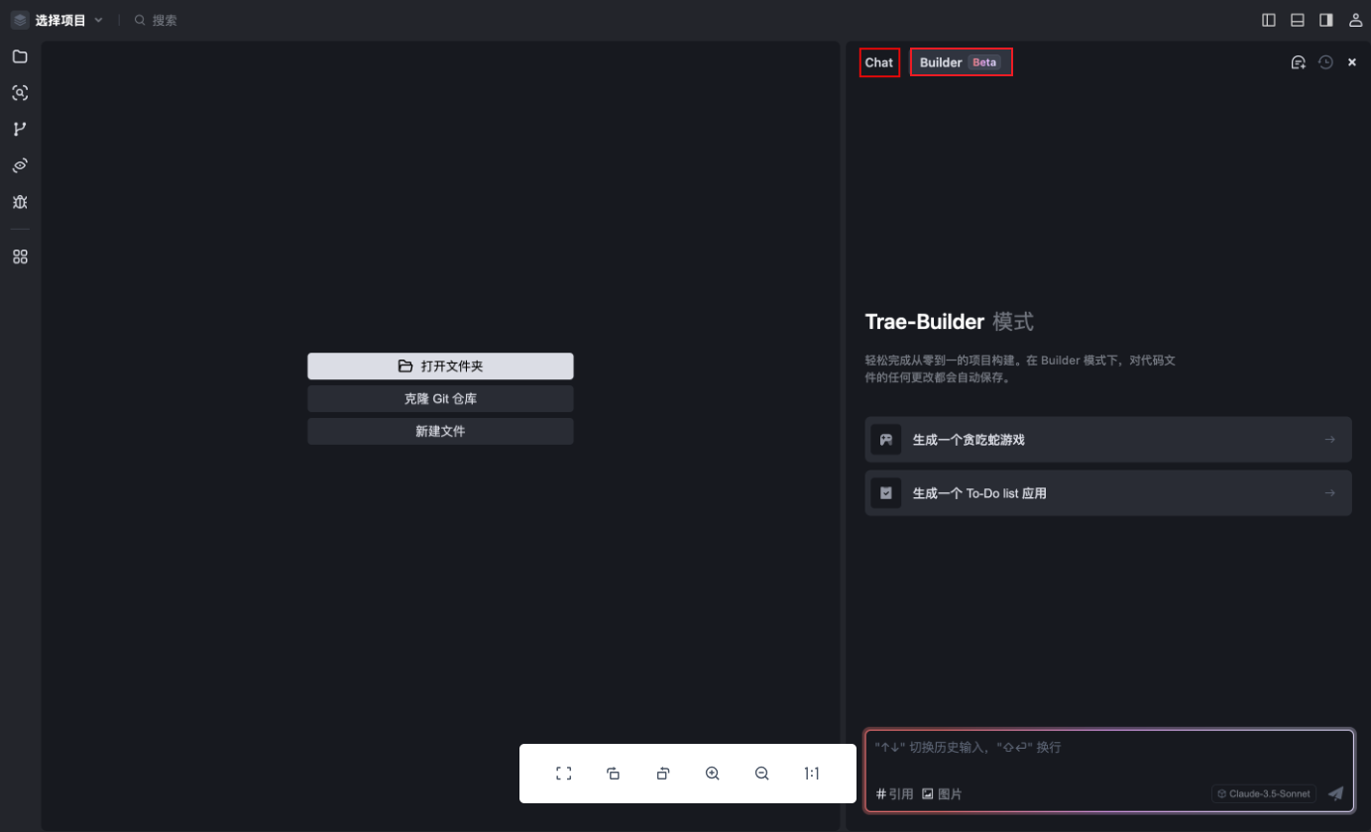Start a new chat session icon
The height and width of the screenshot is (832, 1371).
1298,62
